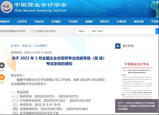Click the 考试认证 breadcrumb link
This screenshot has height=115, width=159.
[x=27, y=46]
